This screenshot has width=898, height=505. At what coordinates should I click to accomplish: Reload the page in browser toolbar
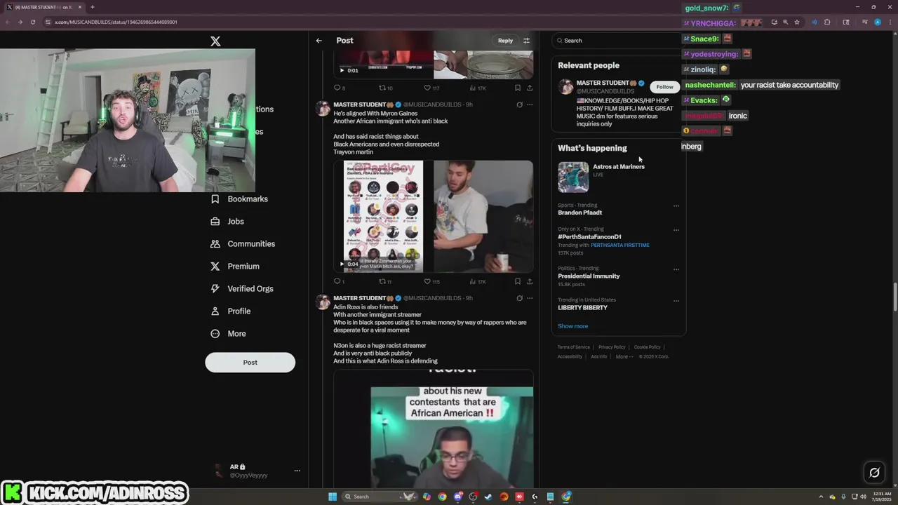pos(32,22)
